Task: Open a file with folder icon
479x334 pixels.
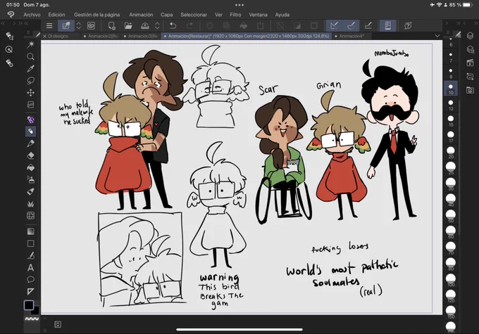Action: (128, 25)
